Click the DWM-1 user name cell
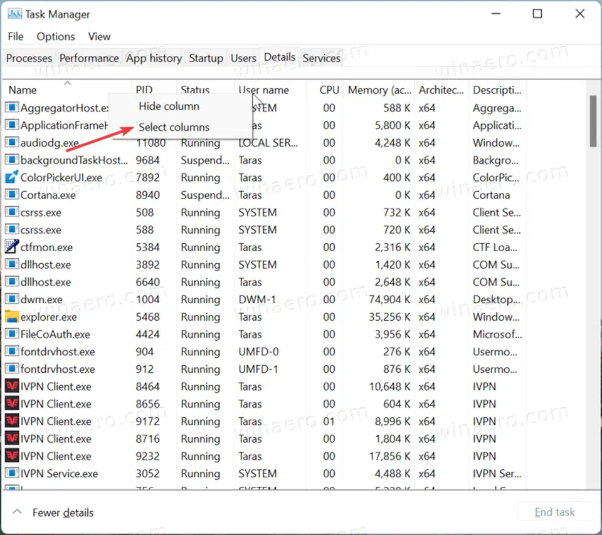Screen dimensions: 602x535 [257, 299]
